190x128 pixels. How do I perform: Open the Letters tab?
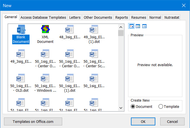75,17
